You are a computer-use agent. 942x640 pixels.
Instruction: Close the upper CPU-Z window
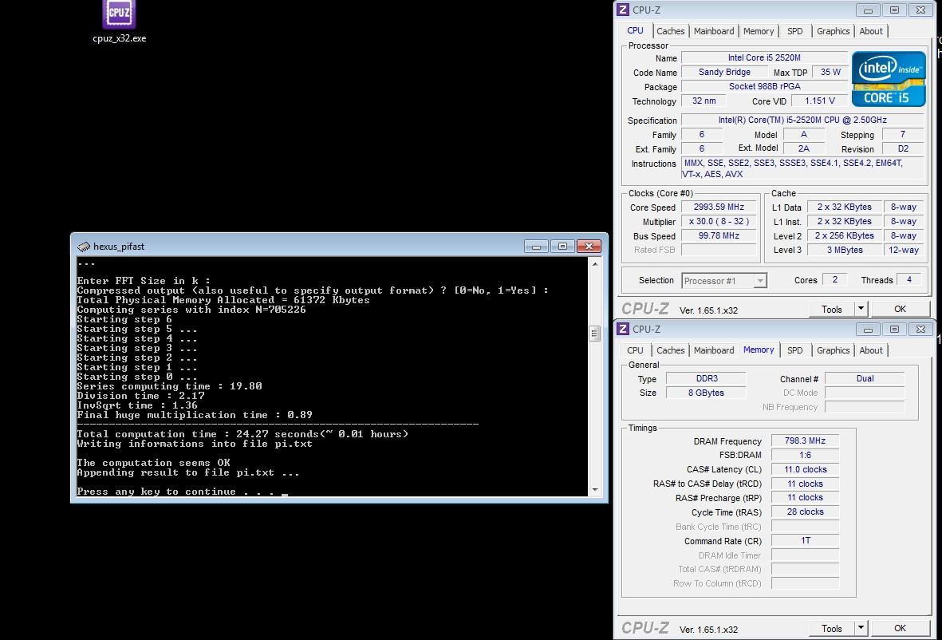(x=920, y=10)
